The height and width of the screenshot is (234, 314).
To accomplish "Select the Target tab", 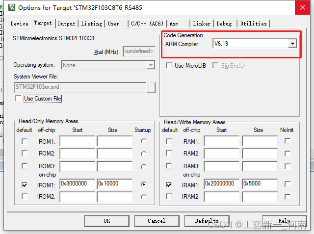I will pyautogui.click(x=43, y=23).
